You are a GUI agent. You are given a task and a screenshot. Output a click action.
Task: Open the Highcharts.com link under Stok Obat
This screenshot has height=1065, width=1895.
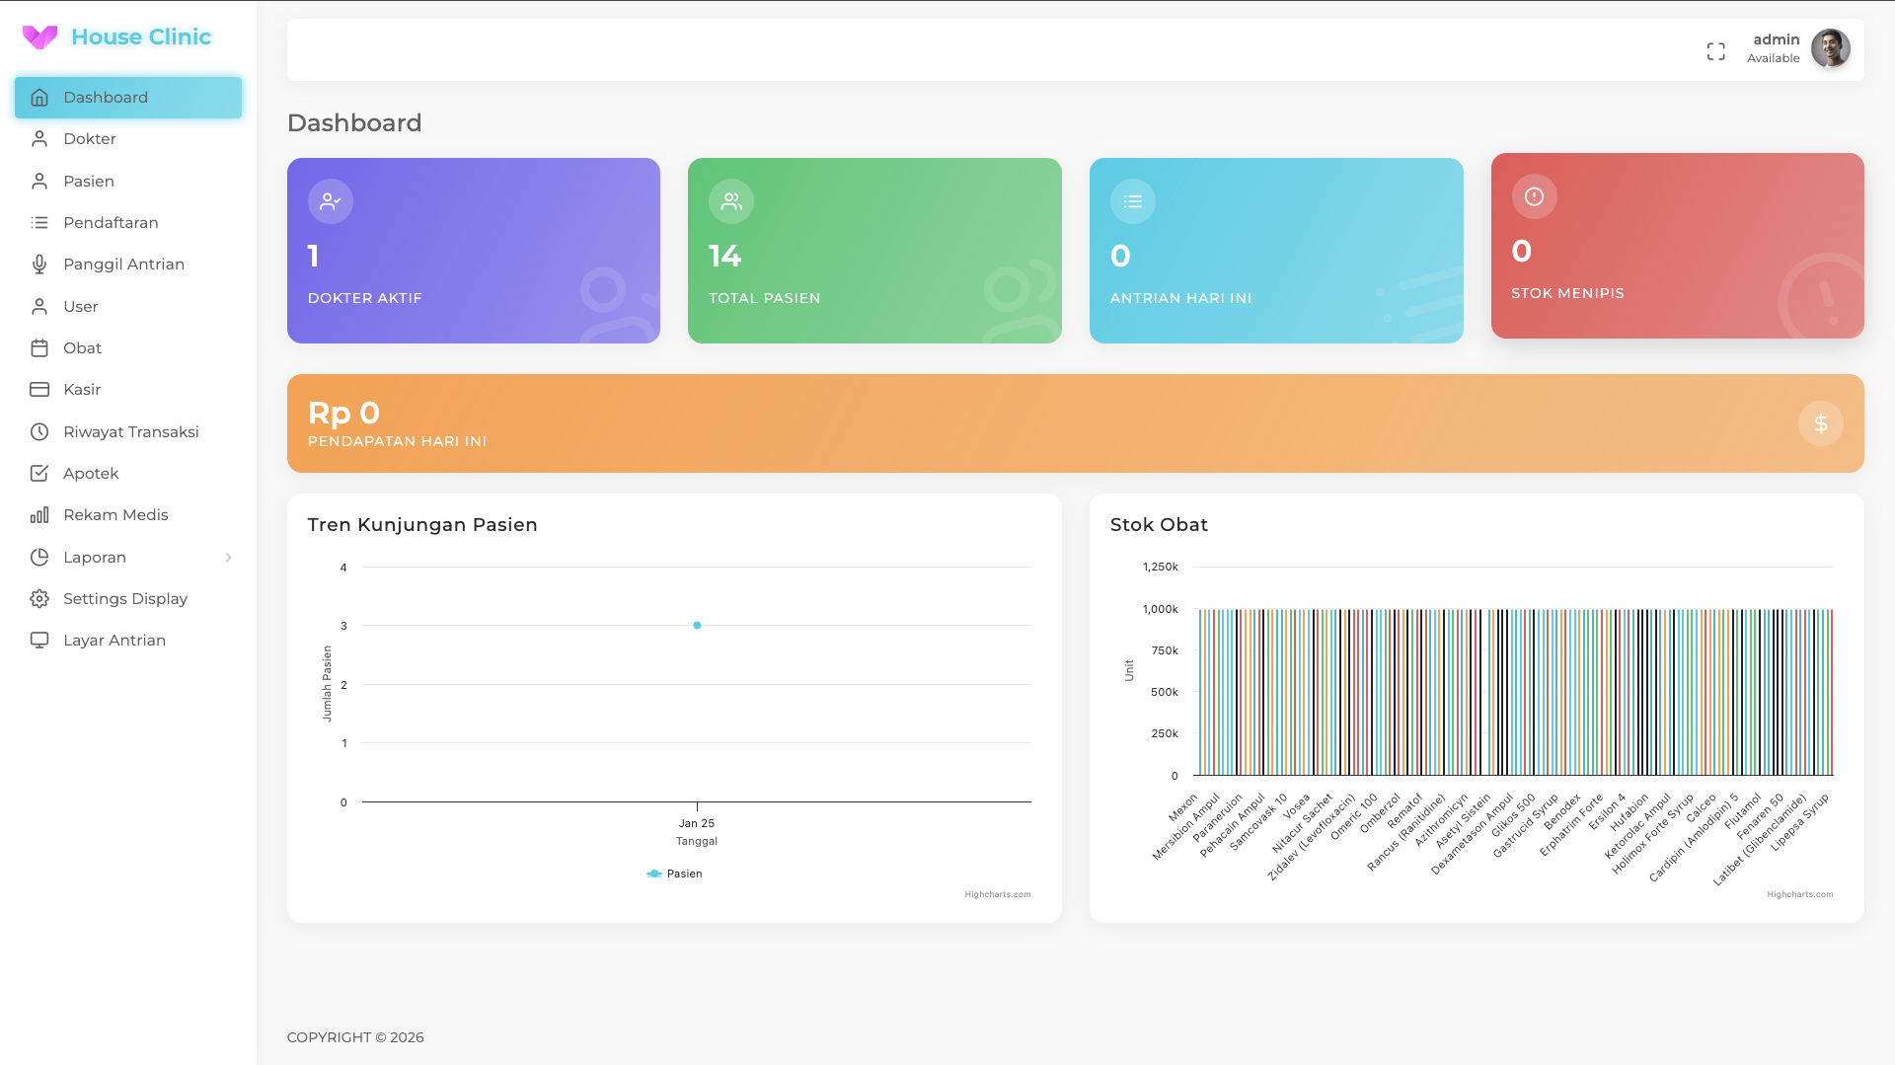[1799, 894]
